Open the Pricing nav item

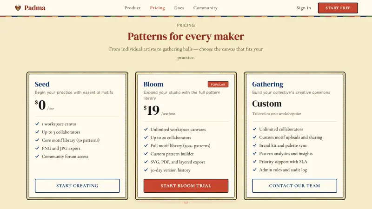coord(157,8)
